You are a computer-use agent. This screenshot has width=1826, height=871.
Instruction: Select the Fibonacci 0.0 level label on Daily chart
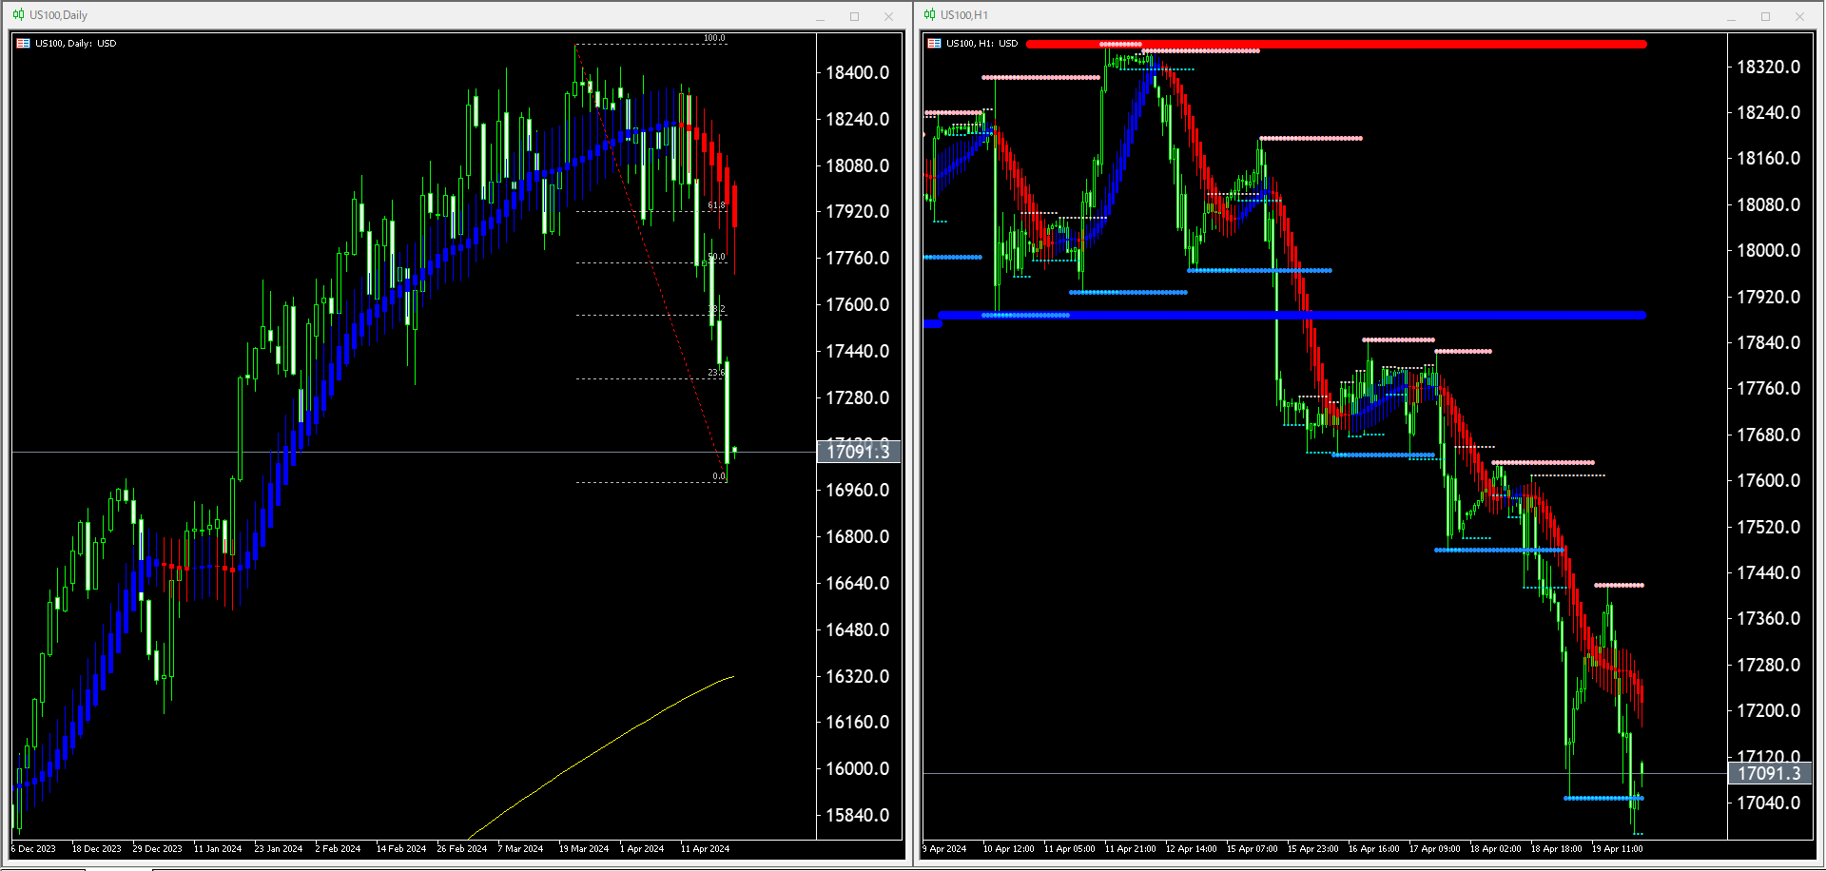719,476
